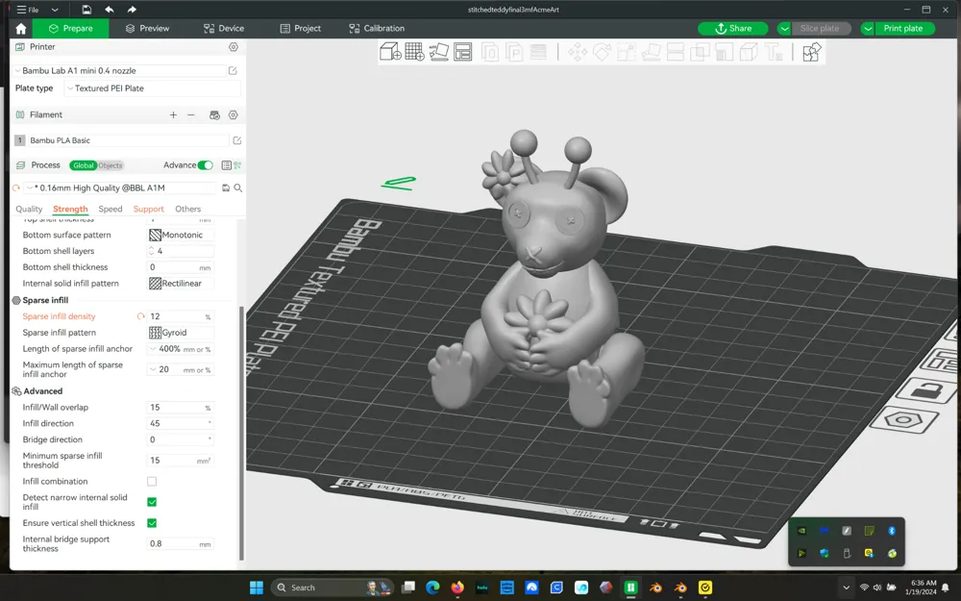Open the Textured PEI Plate dropdown

pos(151,88)
